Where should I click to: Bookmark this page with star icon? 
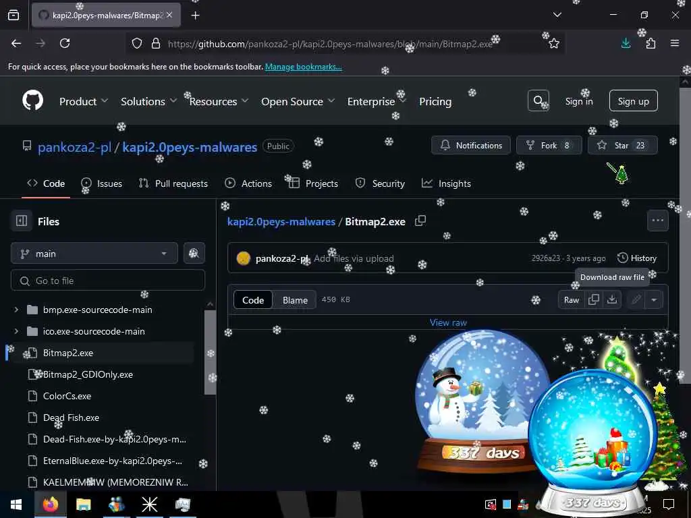click(x=554, y=43)
